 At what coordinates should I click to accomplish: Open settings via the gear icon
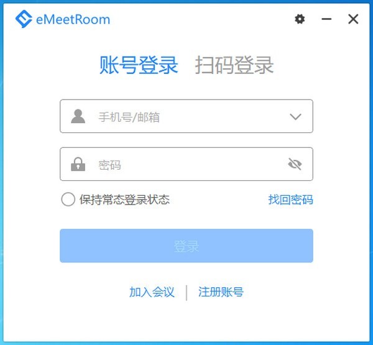coord(300,19)
